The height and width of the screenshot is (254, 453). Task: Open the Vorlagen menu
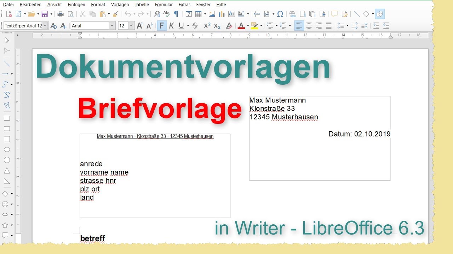120,5
